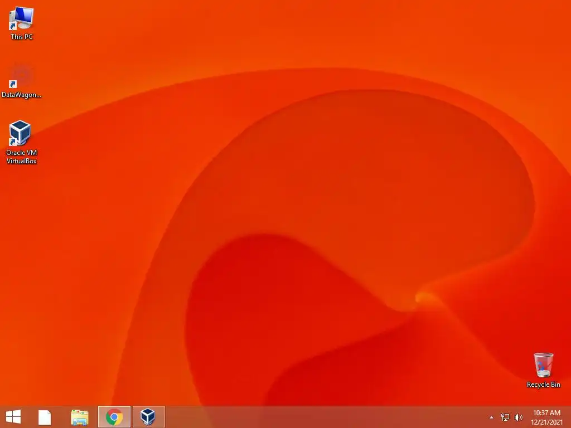Show hidden system tray icons

pos(491,417)
